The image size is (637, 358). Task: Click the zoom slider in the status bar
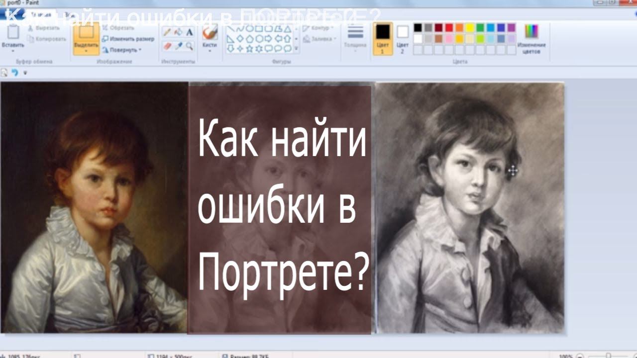click(608, 355)
